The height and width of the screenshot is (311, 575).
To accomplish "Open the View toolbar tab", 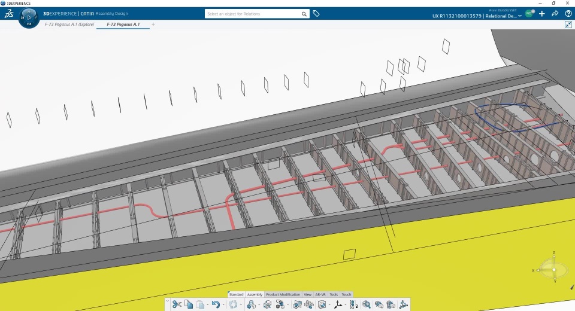I will [x=308, y=294].
